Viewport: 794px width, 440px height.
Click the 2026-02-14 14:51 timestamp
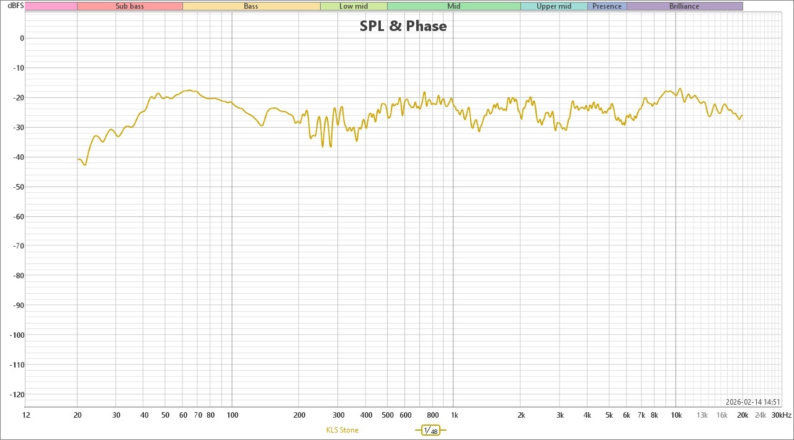click(x=752, y=402)
